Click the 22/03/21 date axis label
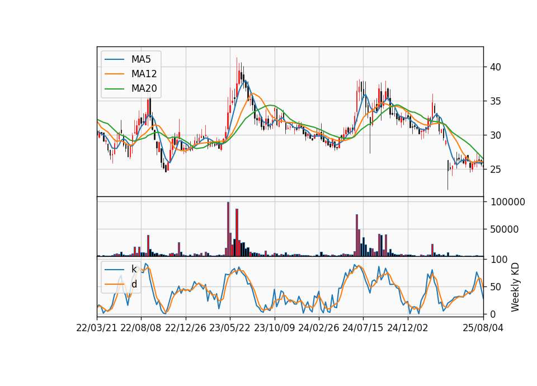 click(97, 328)
